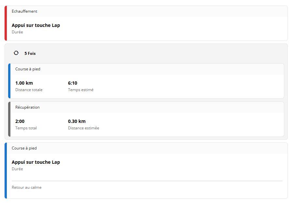Viewport: 293px width, 203px height.
Task: Select the 6:10 estimated time value
Action: [x=73, y=83]
